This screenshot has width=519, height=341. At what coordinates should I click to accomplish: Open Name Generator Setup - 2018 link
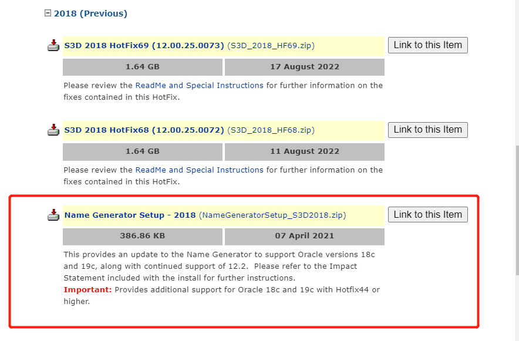pos(130,215)
